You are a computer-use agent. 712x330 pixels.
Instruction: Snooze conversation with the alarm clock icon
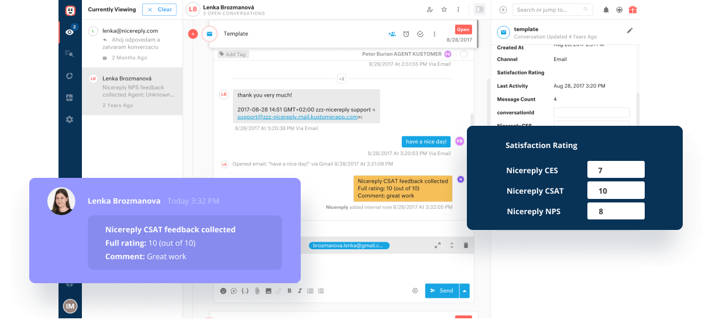406,34
